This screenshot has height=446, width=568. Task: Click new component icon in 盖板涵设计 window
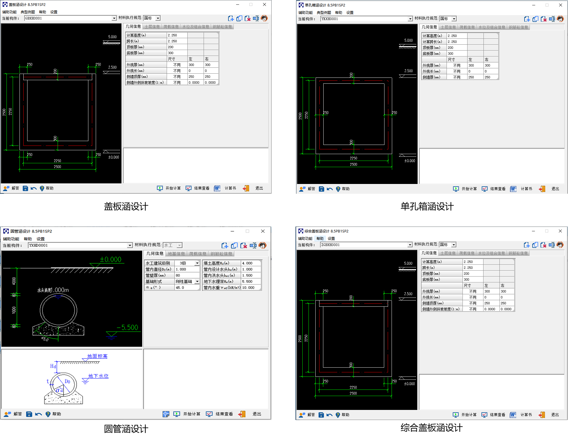click(x=231, y=18)
